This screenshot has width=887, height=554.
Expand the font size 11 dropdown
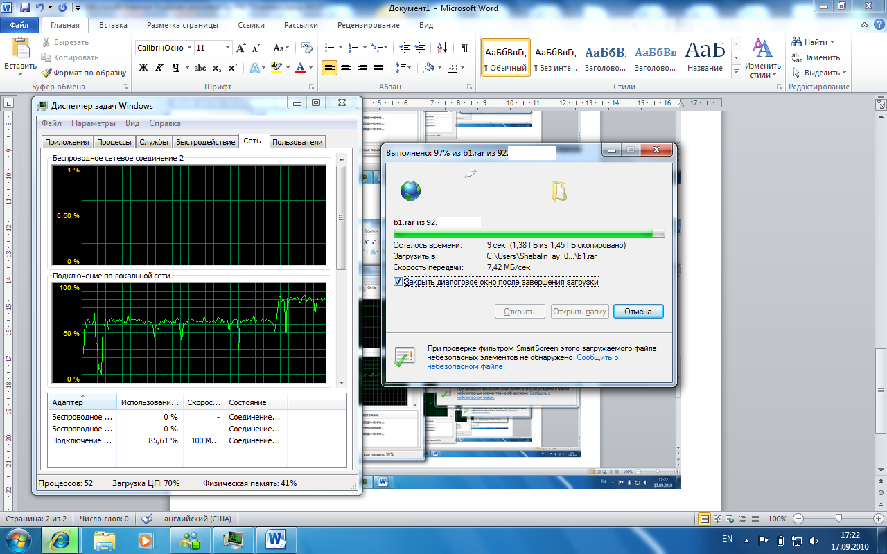[x=227, y=48]
